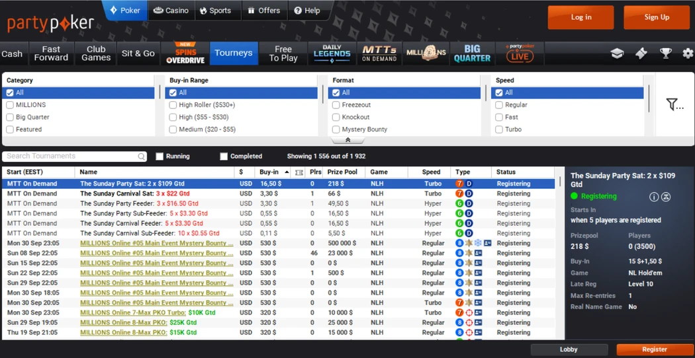The width and height of the screenshot is (695, 358).
Task: Click the D icon in Sunday Carnival Sub-Feeder row
Action: click(x=469, y=233)
